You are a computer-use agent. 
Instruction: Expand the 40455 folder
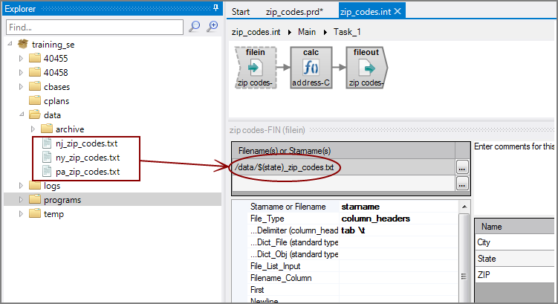21,59
